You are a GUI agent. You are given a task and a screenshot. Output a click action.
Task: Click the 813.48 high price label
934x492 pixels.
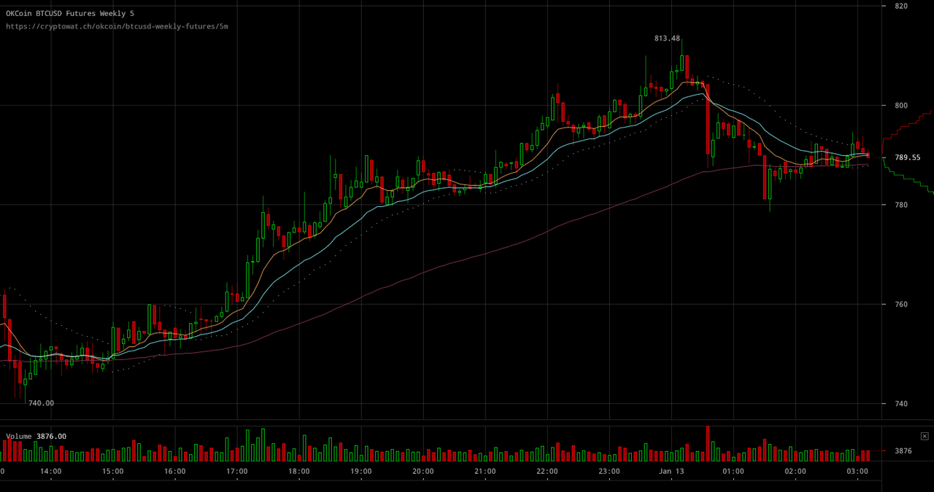[x=667, y=38]
